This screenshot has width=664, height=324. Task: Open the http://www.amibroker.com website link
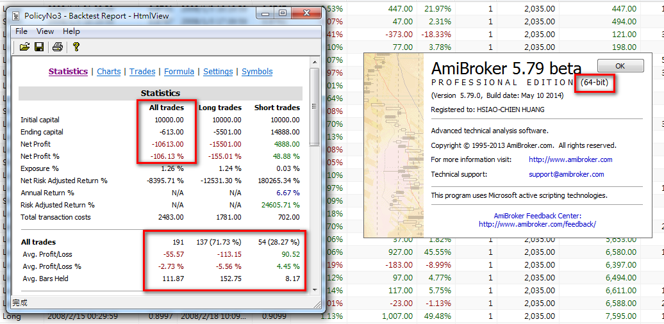(570, 160)
